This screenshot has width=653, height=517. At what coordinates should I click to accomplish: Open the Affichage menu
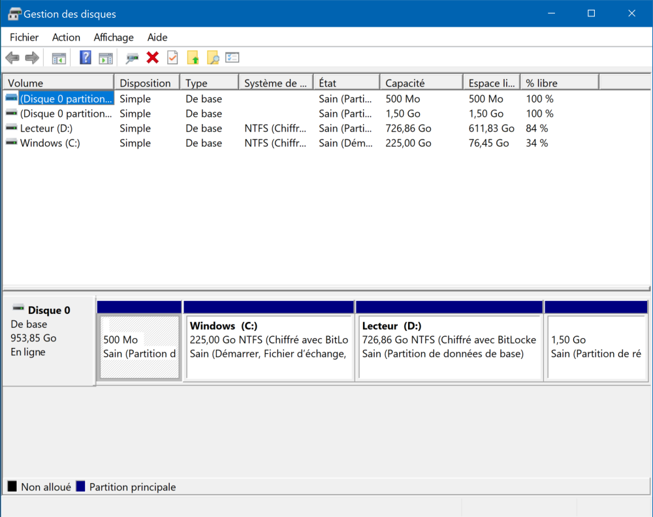114,37
